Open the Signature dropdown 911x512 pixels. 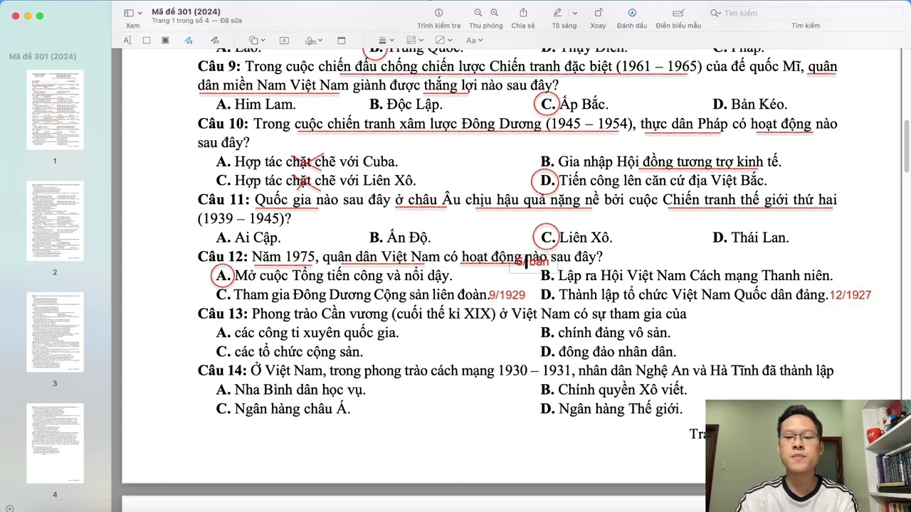point(314,41)
